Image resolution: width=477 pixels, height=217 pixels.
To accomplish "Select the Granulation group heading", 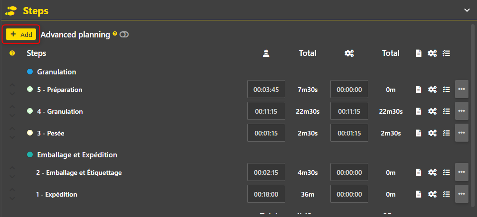I will (56, 72).
